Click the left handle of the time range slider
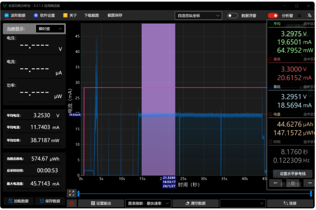Screen dimensions: 316x210 [x=79, y=194]
